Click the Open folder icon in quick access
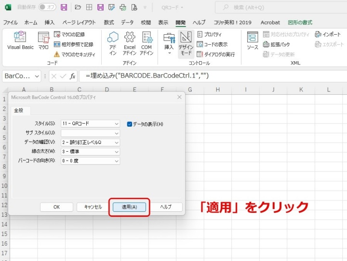This screenshot has height=261, width=347. [78, 7]
